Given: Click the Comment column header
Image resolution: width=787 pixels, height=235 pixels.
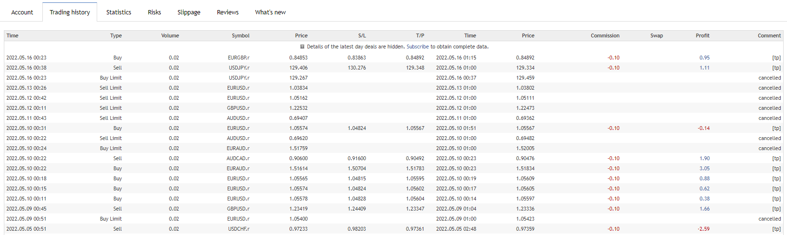Looking at the screenshot, I should tap(769, 35).
